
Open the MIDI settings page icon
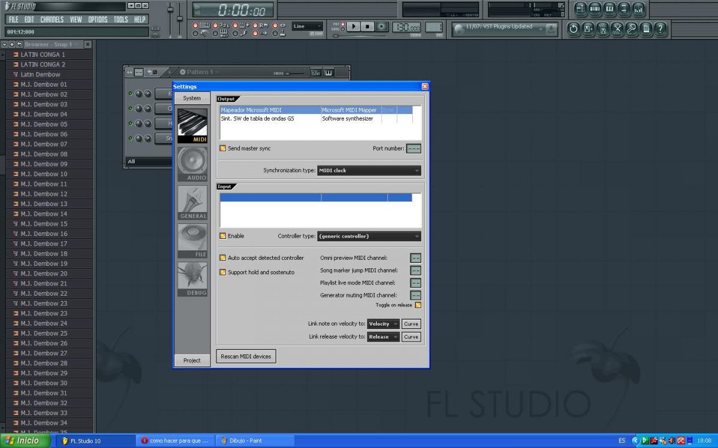192,126
